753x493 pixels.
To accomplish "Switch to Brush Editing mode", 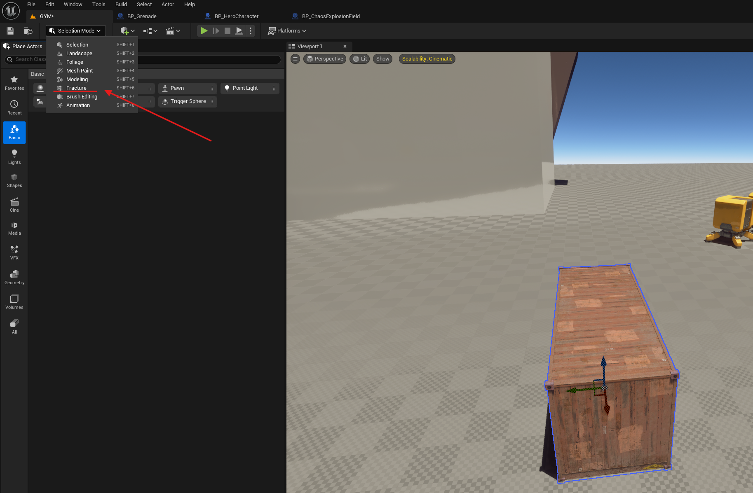I will coord(92,96).
